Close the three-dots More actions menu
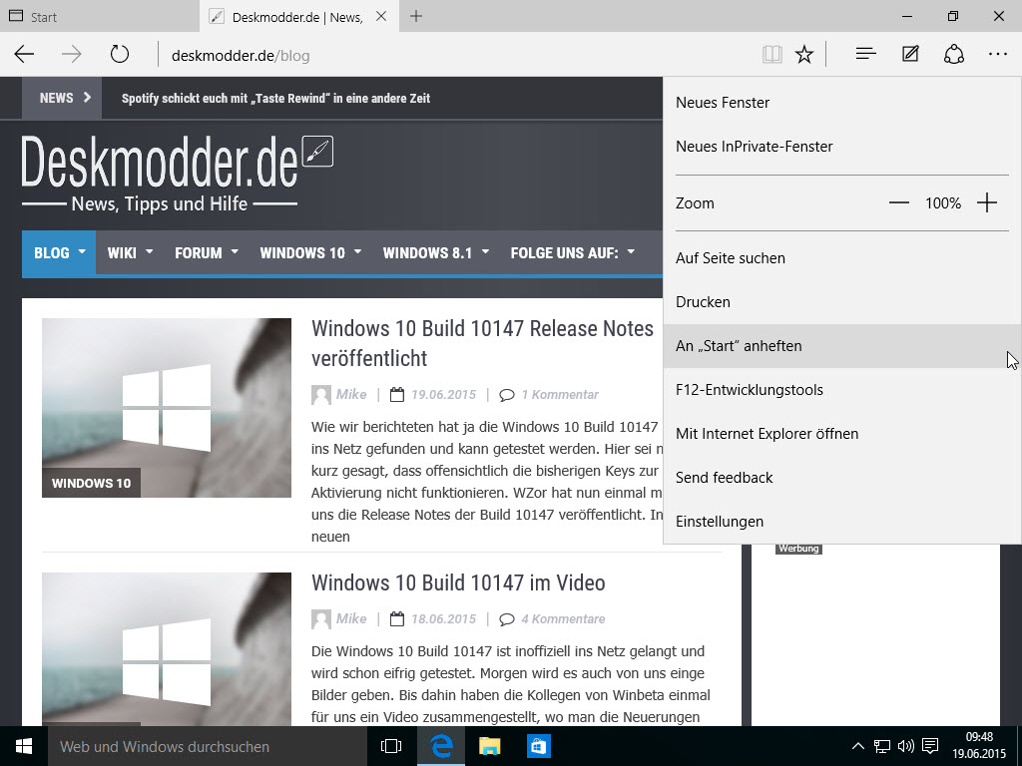1022x766 pixels. [998, 55]
